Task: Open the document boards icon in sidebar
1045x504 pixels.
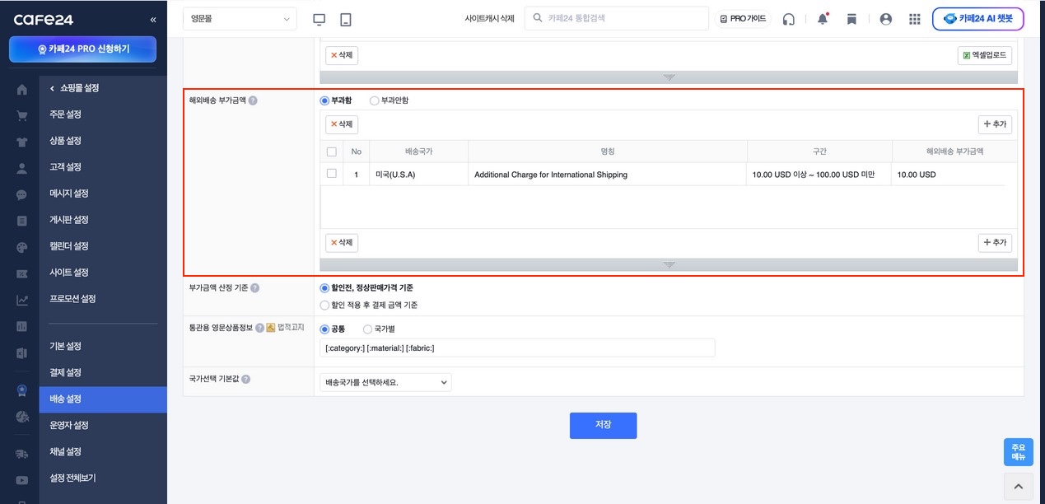Action: 22,222
